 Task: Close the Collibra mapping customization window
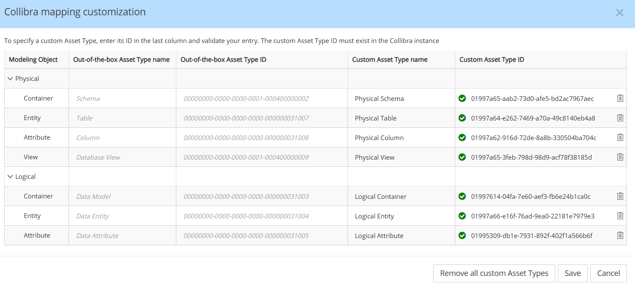[620, 12]
